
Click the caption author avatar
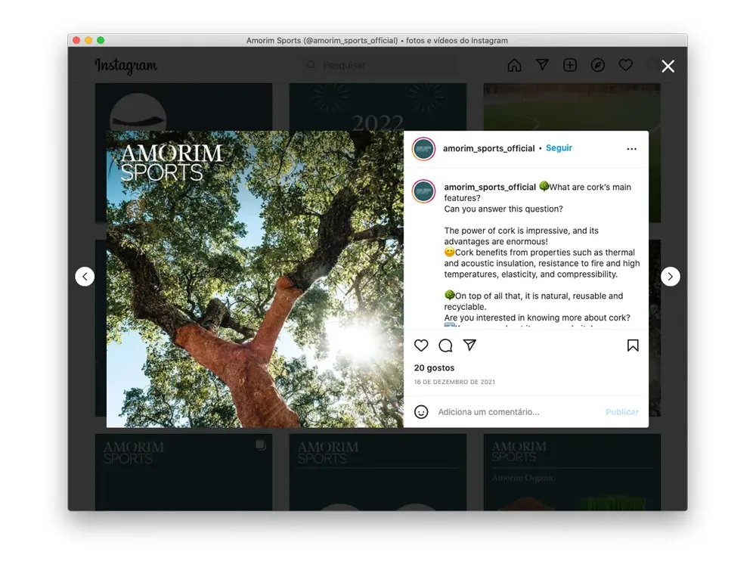[423, 191]
